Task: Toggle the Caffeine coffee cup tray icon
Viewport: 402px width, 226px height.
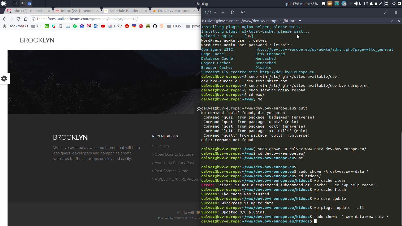Action: point(330,4)
